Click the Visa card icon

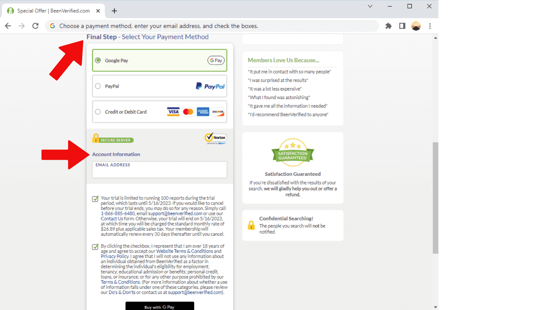pos(172,112)
